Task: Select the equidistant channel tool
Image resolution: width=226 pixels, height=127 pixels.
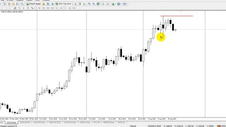Action: point(15,8)
